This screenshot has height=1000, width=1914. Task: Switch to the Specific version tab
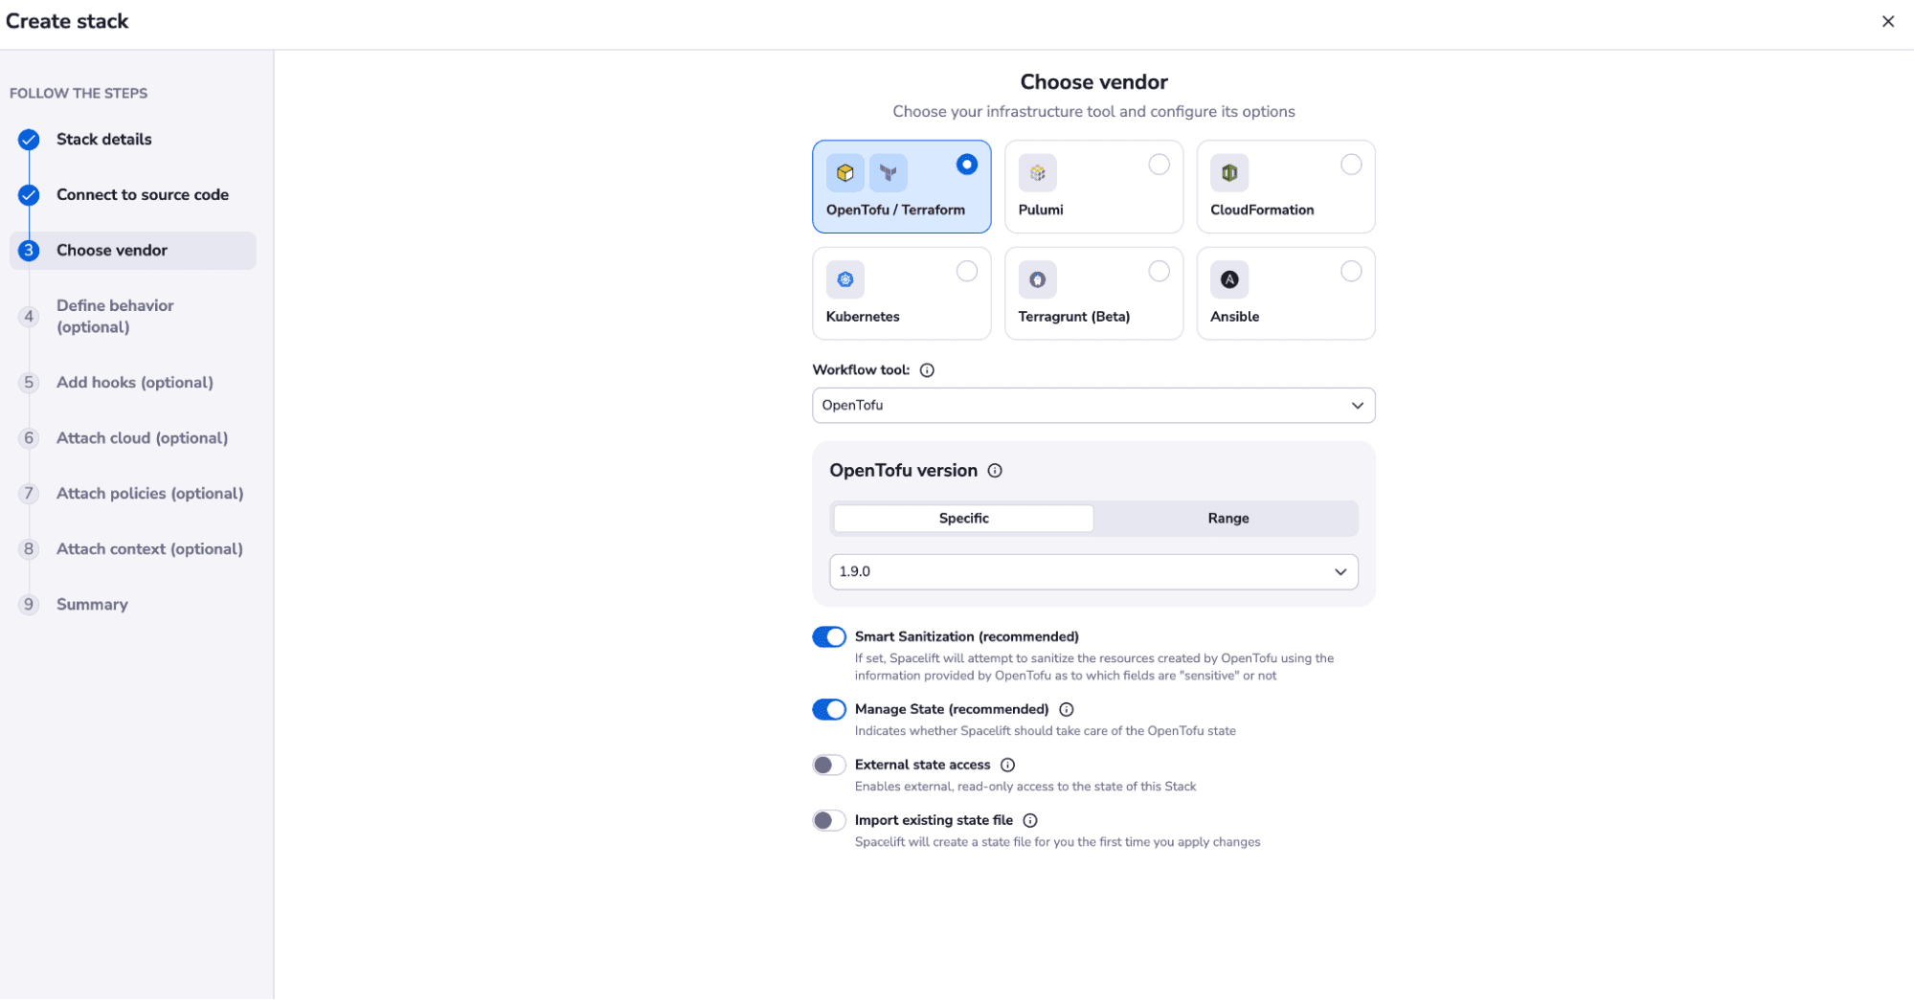(x=963, y=519)
